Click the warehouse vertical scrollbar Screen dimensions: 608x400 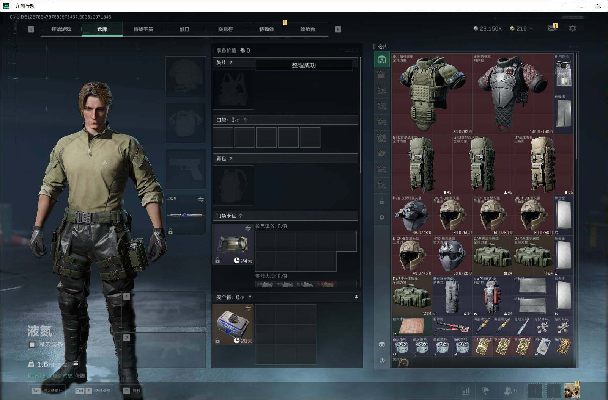coord(576,106)
